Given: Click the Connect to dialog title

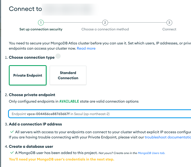Looking at the screenshot, I should (25, 9).
